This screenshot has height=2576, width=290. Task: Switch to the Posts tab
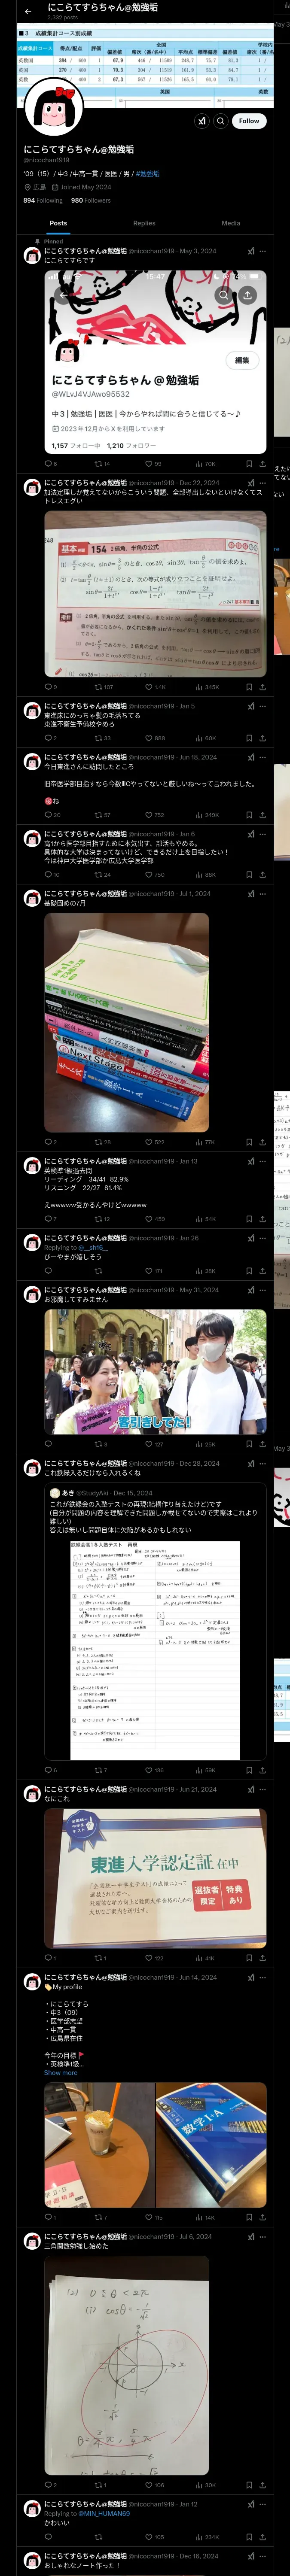pos(58,223)
